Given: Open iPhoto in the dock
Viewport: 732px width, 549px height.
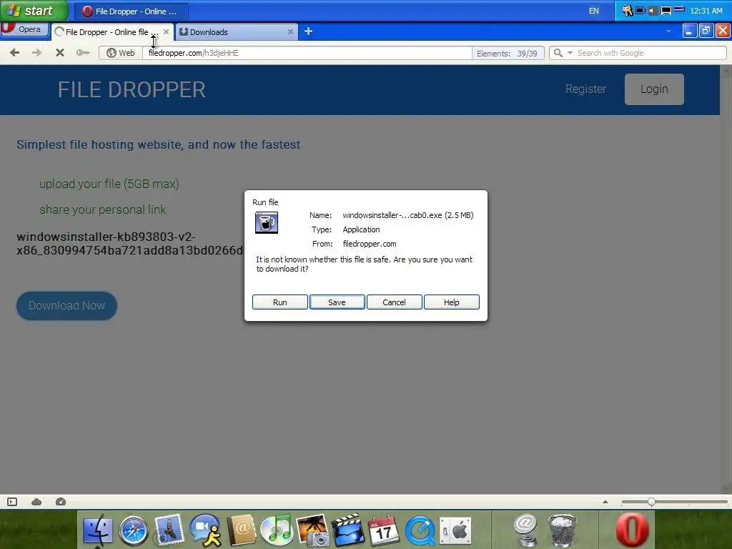Looking at the screenshot, I should (x=313, y=530).
